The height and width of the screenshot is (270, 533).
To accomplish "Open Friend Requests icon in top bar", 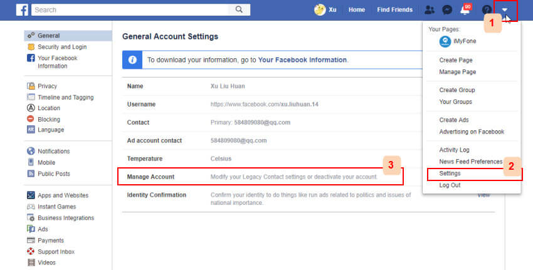I will [x=430, y=10].
